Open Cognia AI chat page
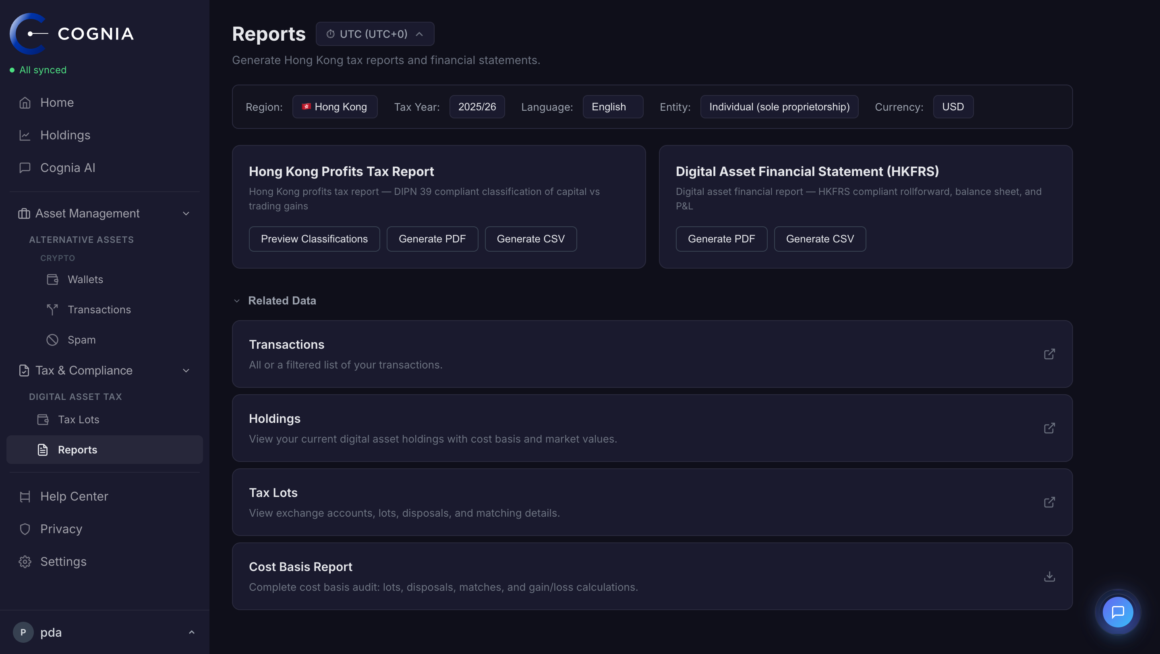The height and width of the screenshot is (654, 1160). point(104,168)
